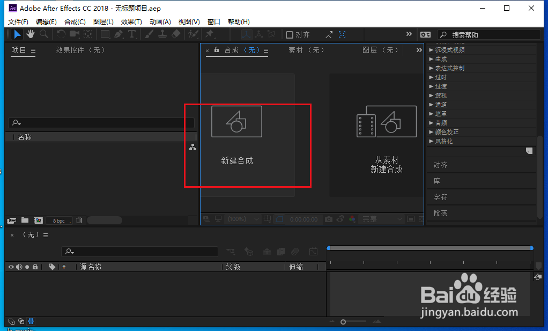The image size is (548, 331).
Task: Click the workspace layout icon beside search
Action: pos(425,35)
